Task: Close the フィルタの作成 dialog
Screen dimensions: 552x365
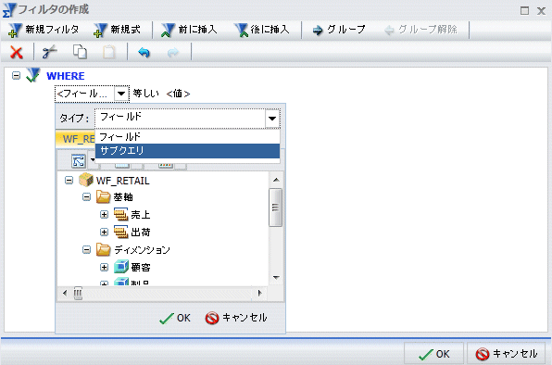Action: click(541, 11)
